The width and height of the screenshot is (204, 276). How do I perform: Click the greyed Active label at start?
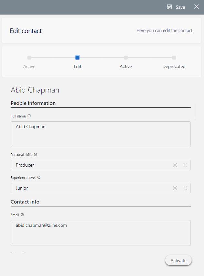click(x=29, y=66)
